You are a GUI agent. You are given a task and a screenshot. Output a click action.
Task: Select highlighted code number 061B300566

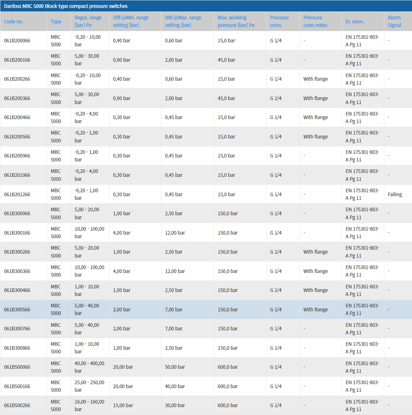point(17,310)
